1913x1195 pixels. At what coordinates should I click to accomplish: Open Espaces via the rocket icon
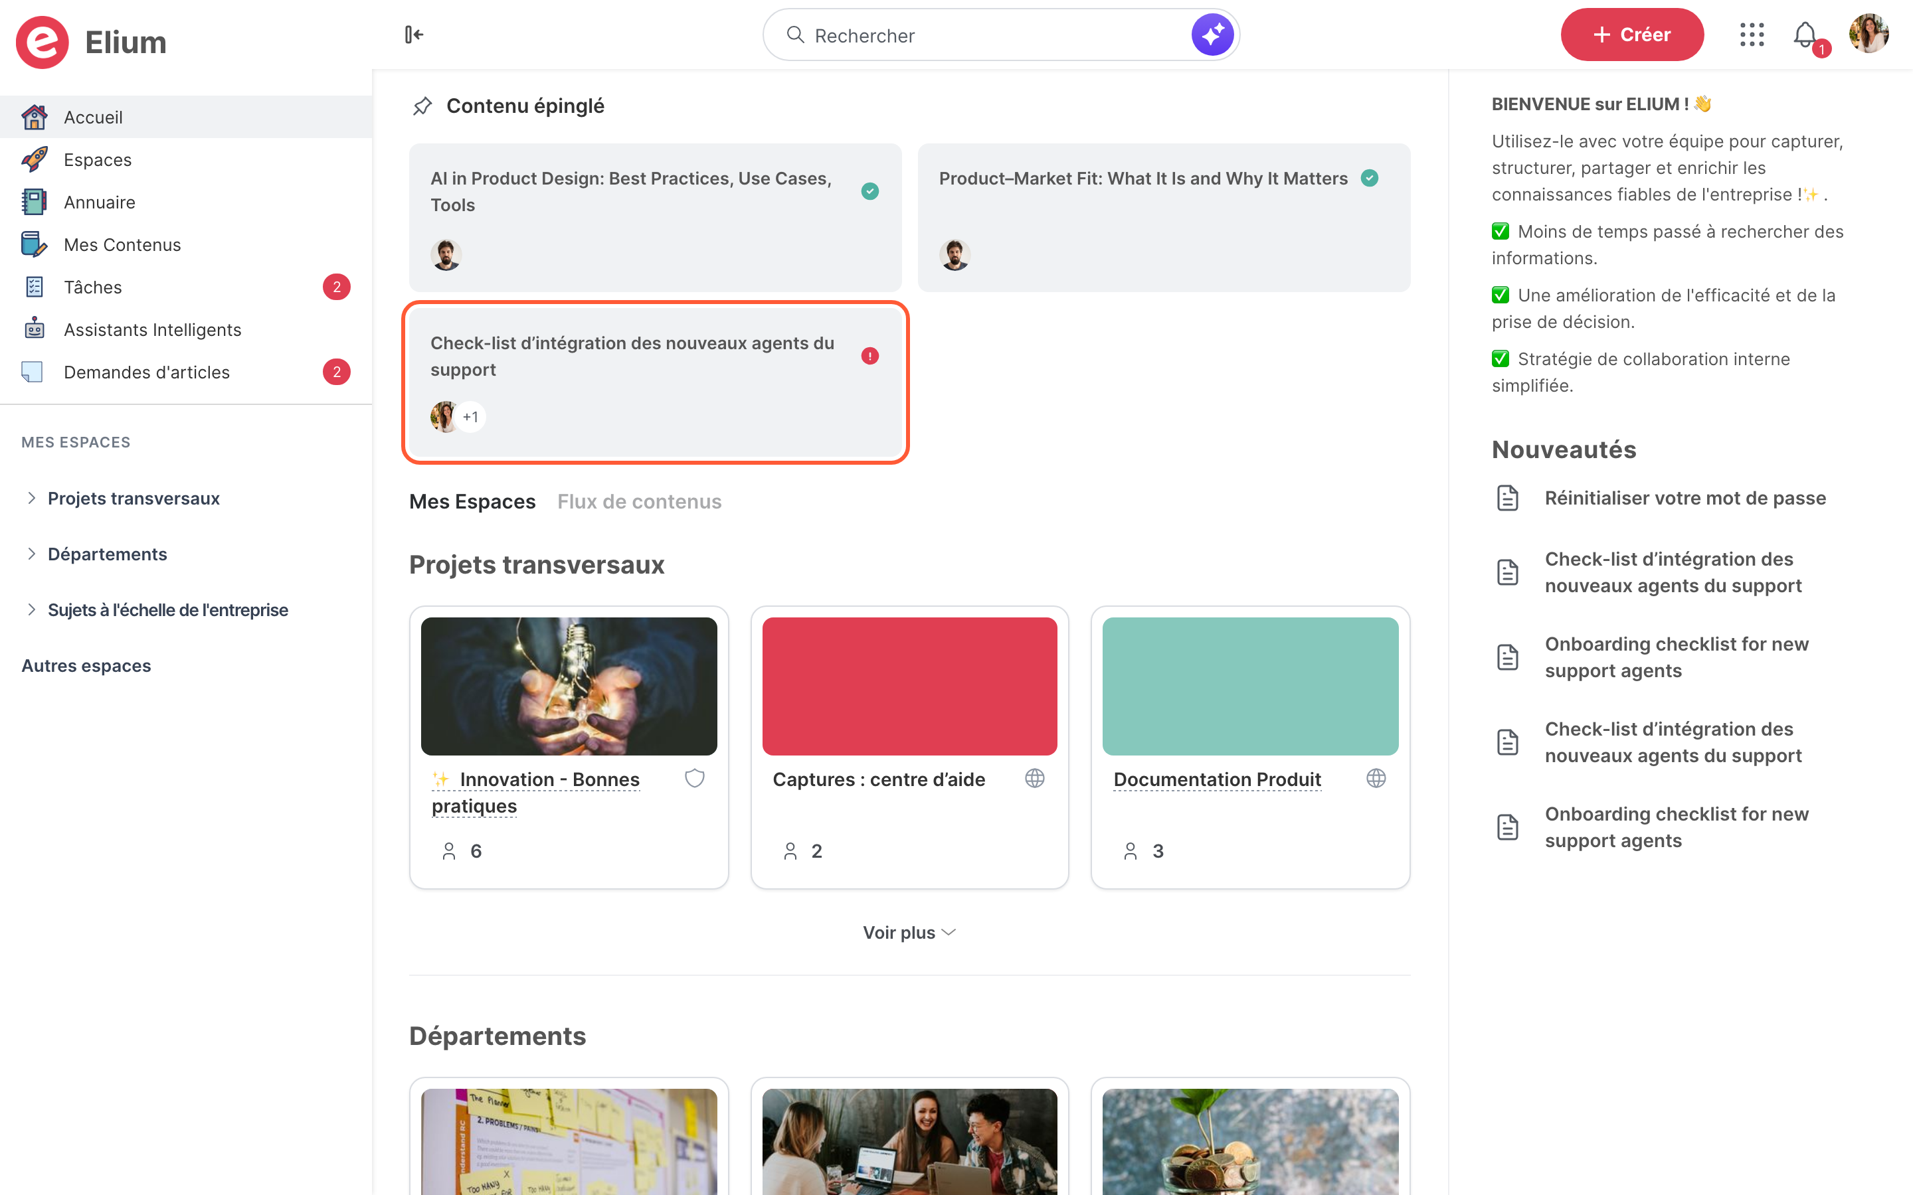pos(34,159)
